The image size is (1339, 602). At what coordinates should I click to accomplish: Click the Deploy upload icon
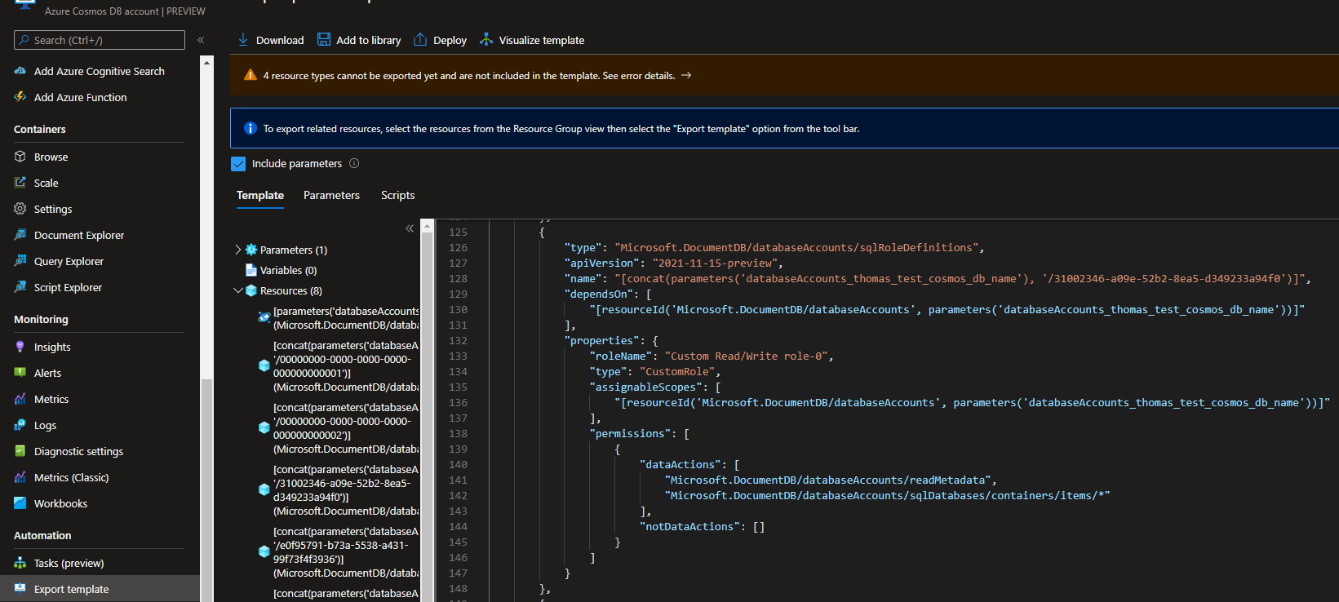pyautogui.click(x=420, y=39)
